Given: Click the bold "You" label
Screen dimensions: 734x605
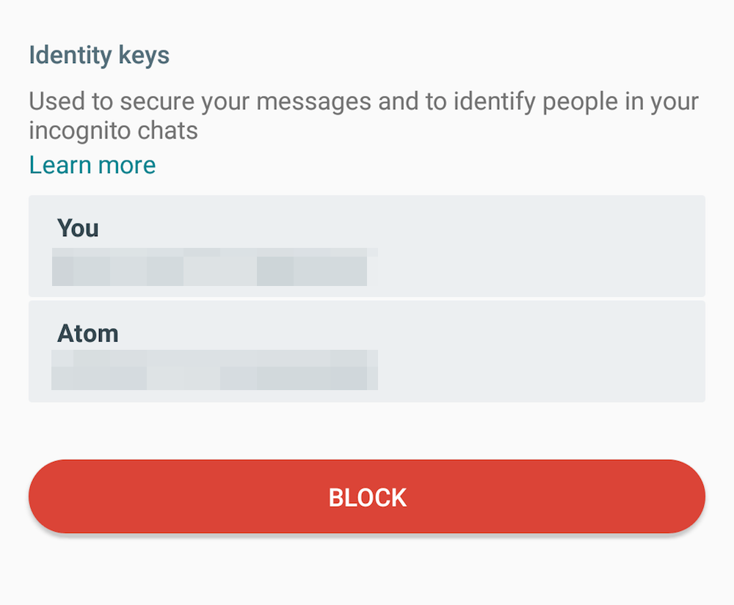Looking at the screenshot, I should [x=78, y=228].
